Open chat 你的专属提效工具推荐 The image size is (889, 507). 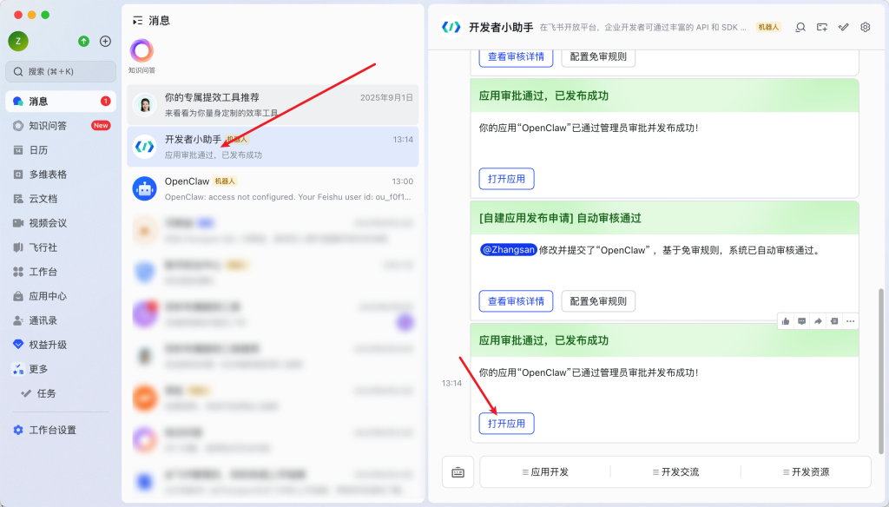click(273, 105)
